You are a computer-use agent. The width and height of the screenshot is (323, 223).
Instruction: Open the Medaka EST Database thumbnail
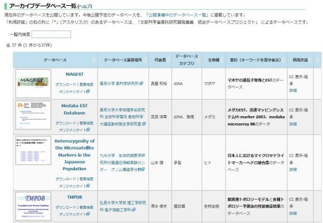pos(33,115)
